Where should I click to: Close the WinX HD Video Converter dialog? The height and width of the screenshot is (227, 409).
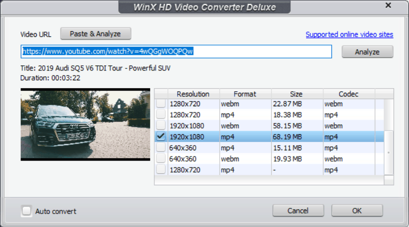pos(388,6)
